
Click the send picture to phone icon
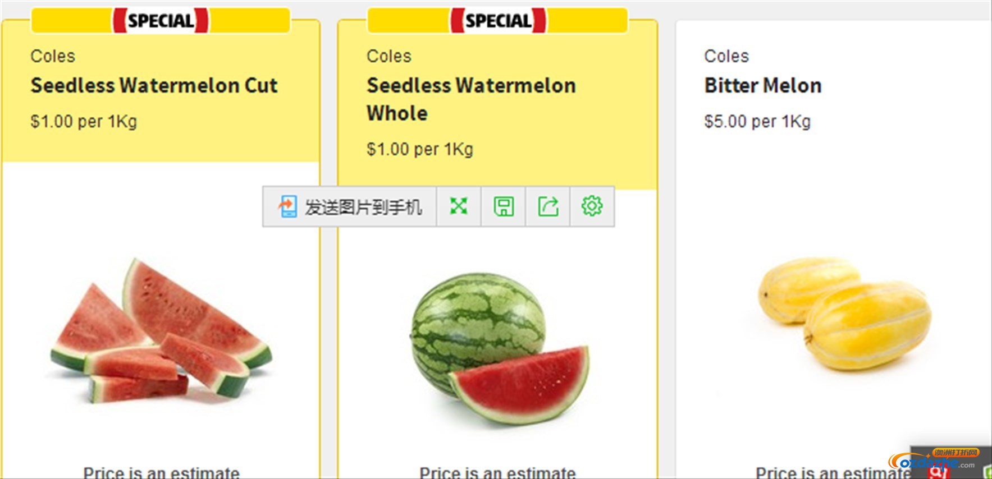(287, 206)
